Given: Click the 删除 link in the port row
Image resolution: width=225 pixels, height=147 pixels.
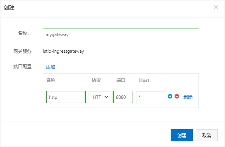Looking at the screenshot, I should pyautogui.click(x=188, y=97).
